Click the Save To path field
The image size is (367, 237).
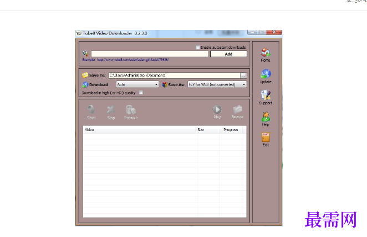[175, 75]
